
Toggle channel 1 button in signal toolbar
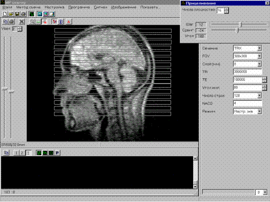(16, 153)
